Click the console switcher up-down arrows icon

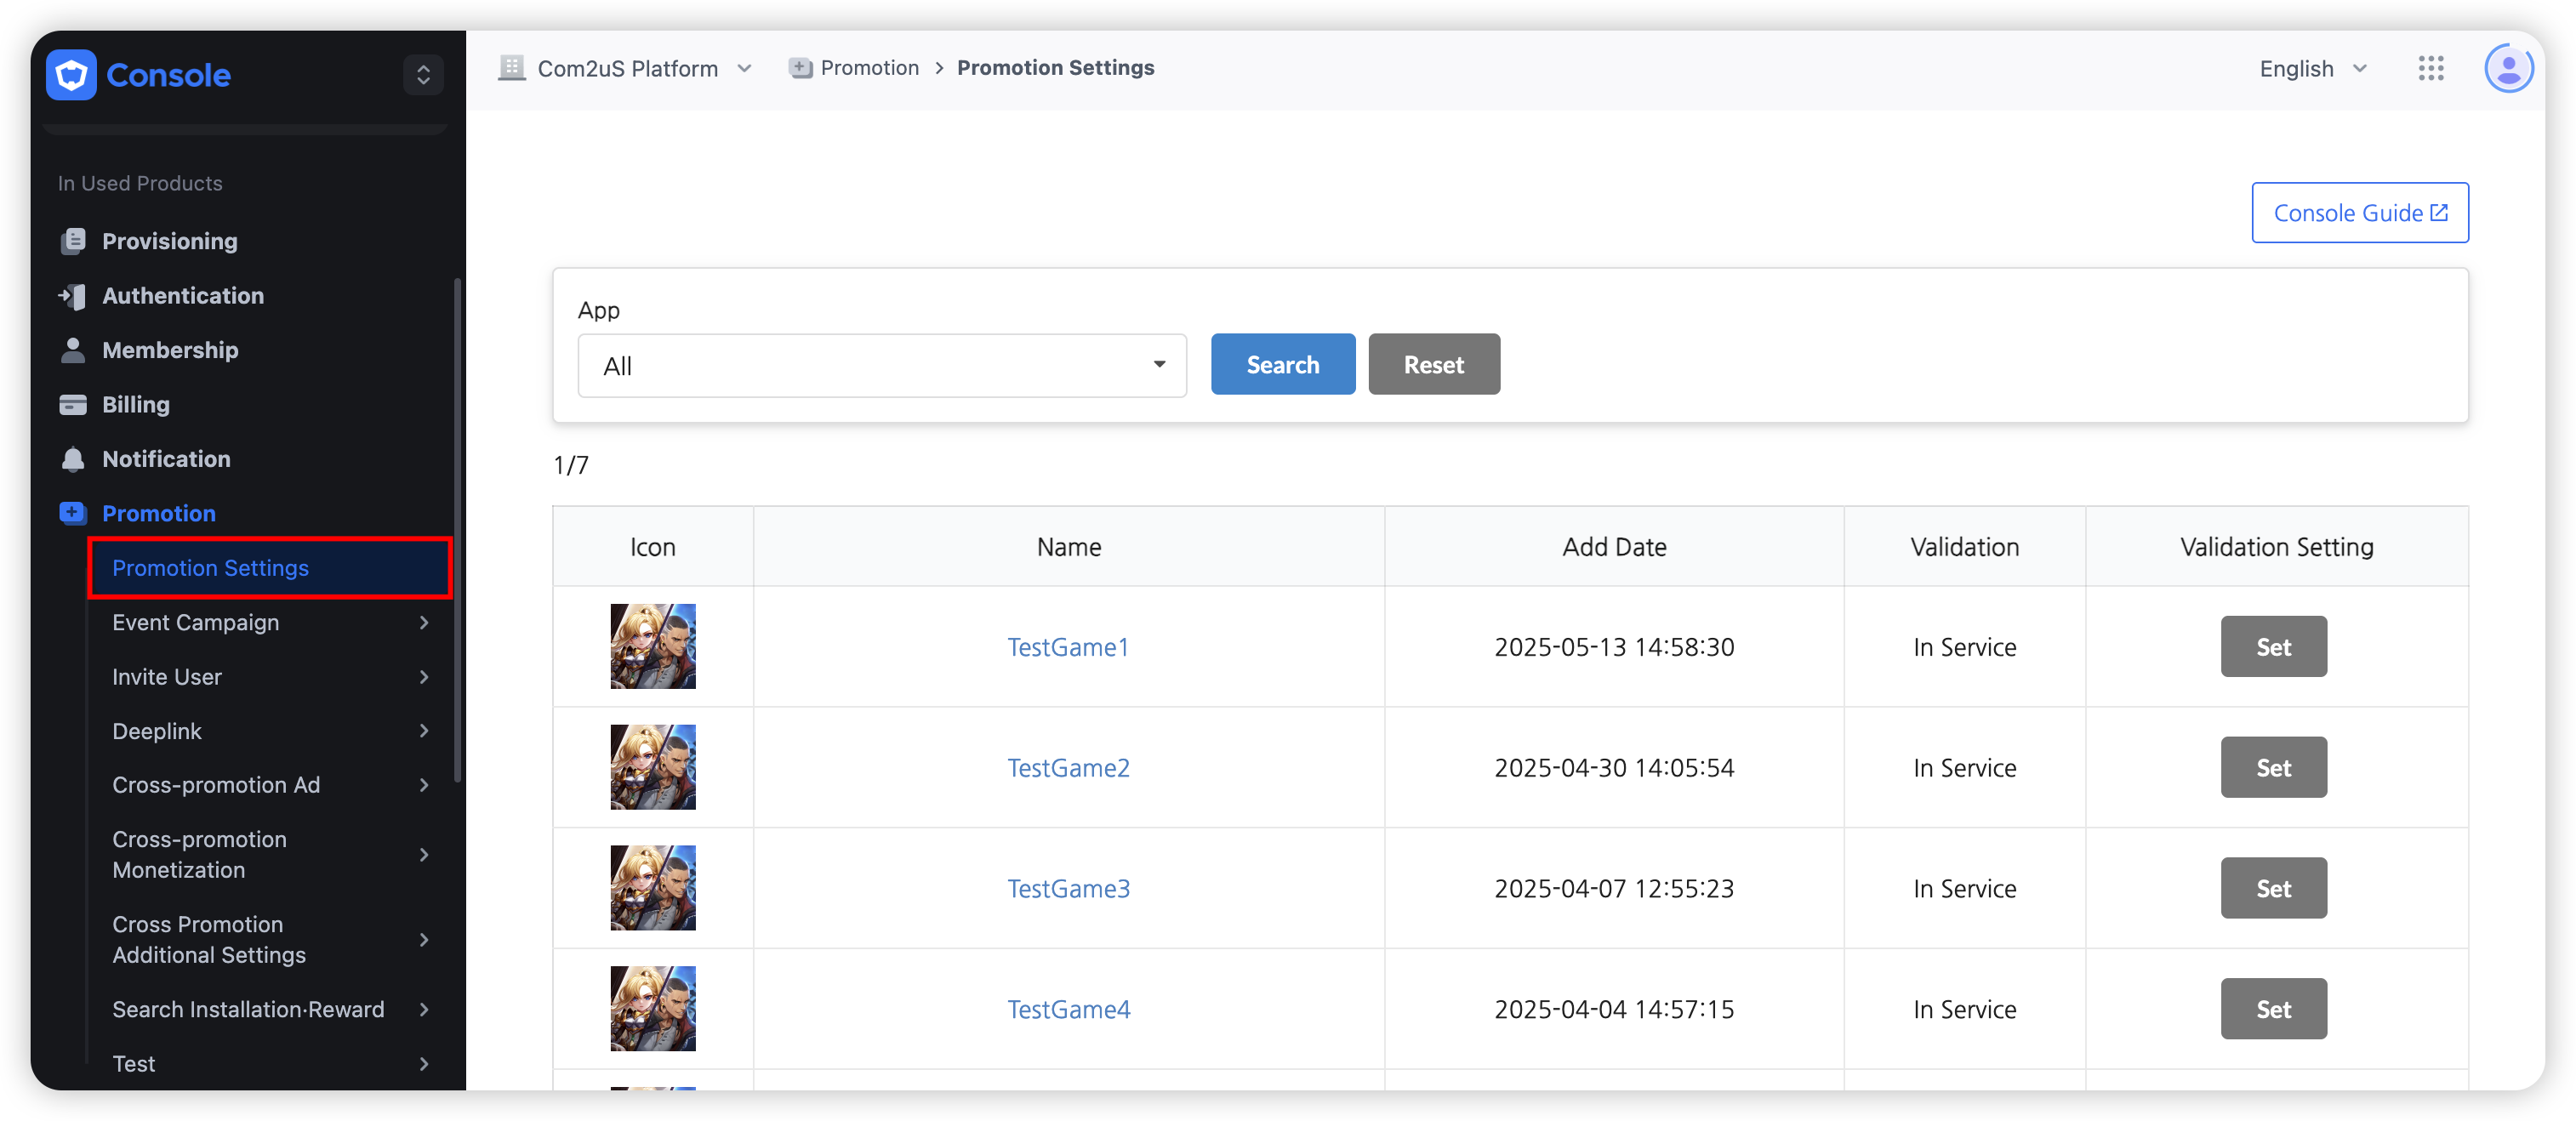423,75
